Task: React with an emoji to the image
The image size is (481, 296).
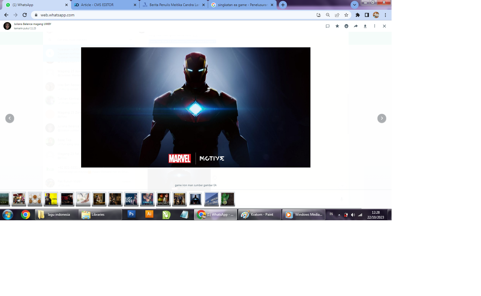Action: coord(347,26)
